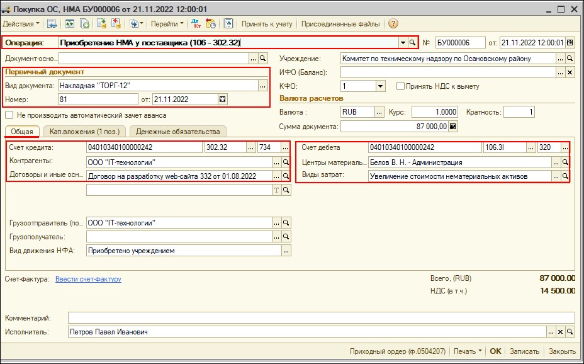Image resolution: width=584 pixels, height=364 pixels.
Task: Click the document number field БУ000006
Action: (x=461, y=43)
